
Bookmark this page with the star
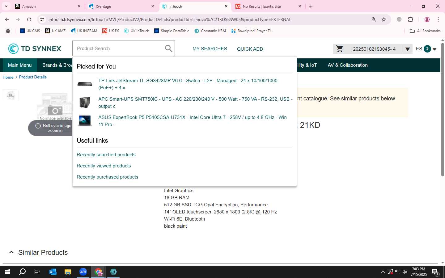point(384,19)
